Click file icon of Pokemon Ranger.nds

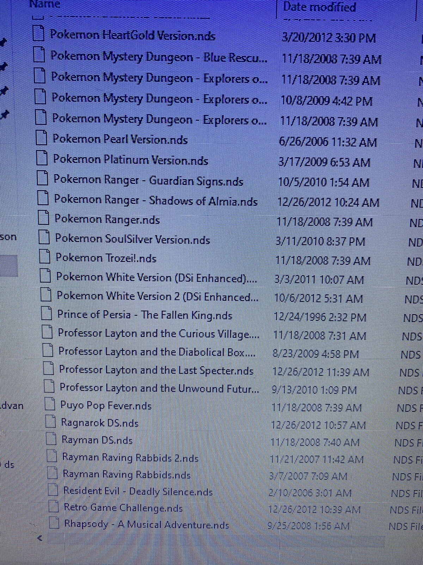point(43,218)
